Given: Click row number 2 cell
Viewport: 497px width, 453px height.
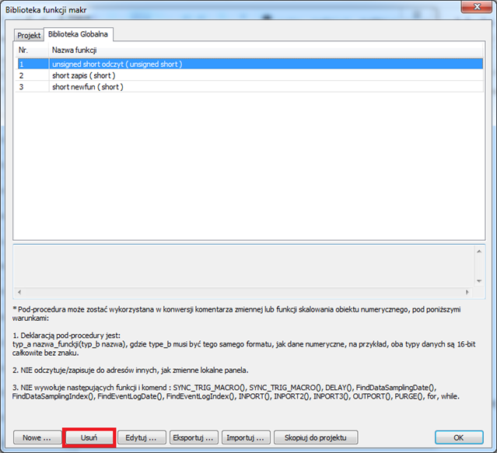Looking at the screenshot, I should (x=33, y=75).
